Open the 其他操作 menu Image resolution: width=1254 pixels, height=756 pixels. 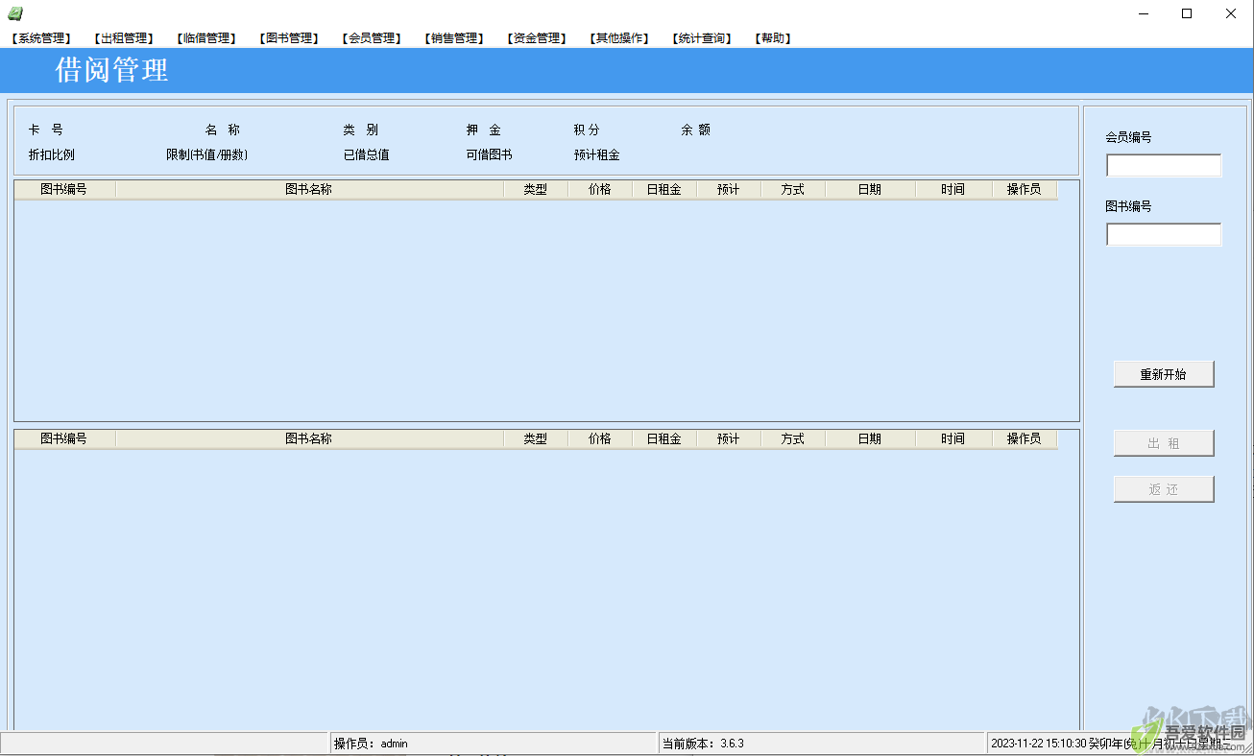[x=619, y=38]
